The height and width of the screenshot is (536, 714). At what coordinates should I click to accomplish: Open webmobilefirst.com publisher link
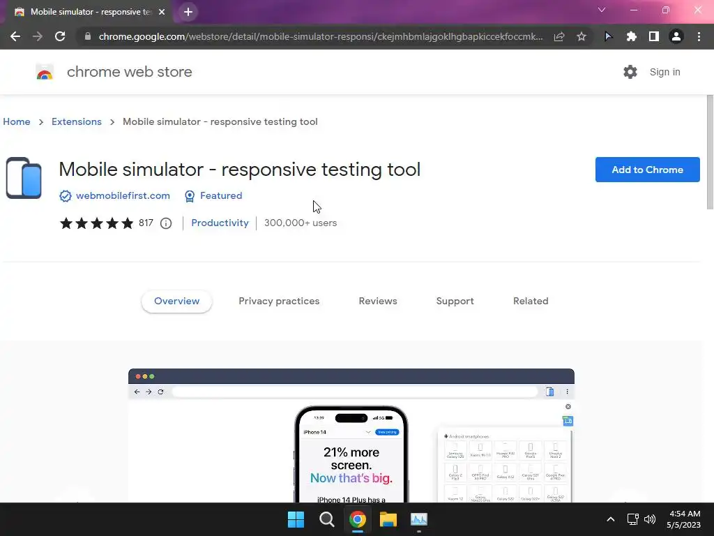(123, 195)
